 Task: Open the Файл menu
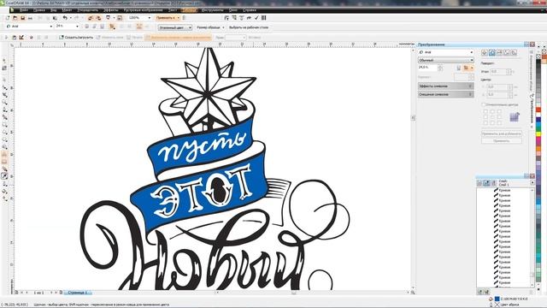tap(23, 10)
